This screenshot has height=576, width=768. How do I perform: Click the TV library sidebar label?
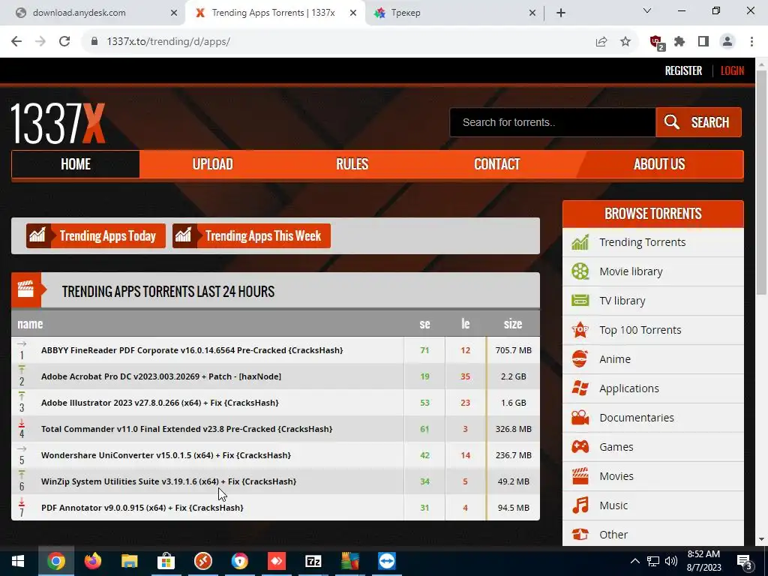(622, 301)
